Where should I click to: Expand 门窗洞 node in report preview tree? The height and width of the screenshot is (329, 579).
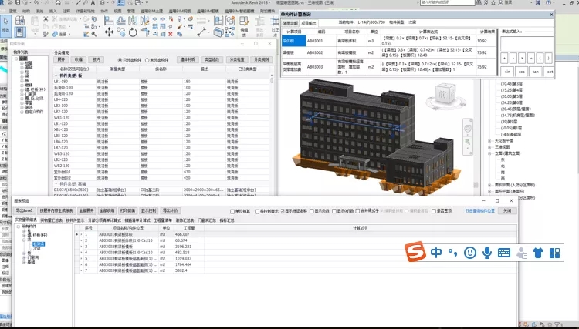point(24,257)
